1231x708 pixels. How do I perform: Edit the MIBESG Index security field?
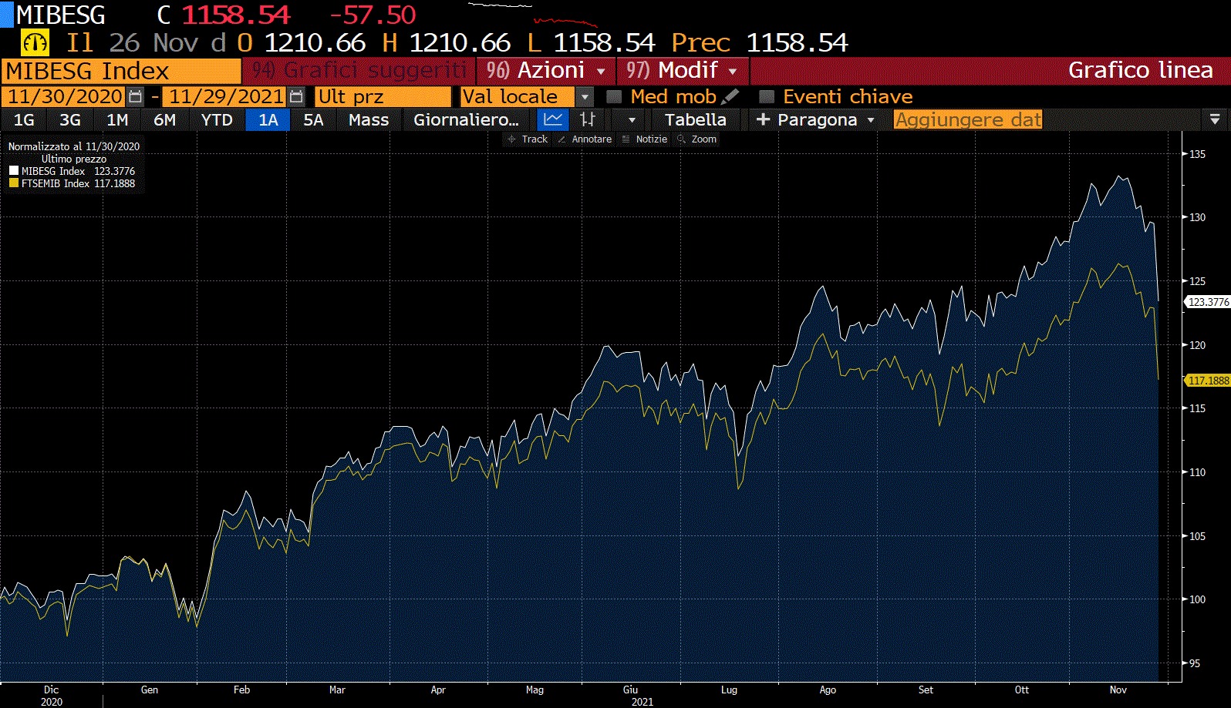[x=121, y=71]
